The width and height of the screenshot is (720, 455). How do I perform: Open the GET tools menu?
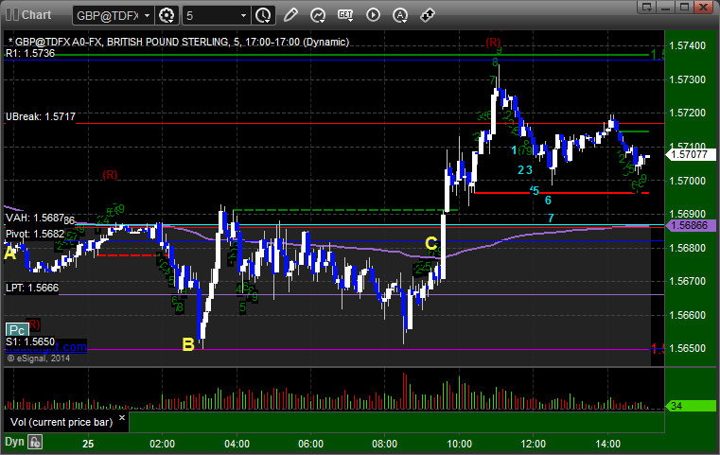click(345, 15)
